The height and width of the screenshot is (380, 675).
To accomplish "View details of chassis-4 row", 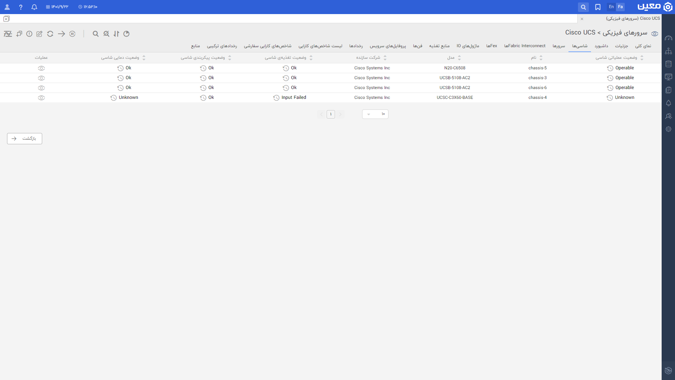I will (41, 98).
